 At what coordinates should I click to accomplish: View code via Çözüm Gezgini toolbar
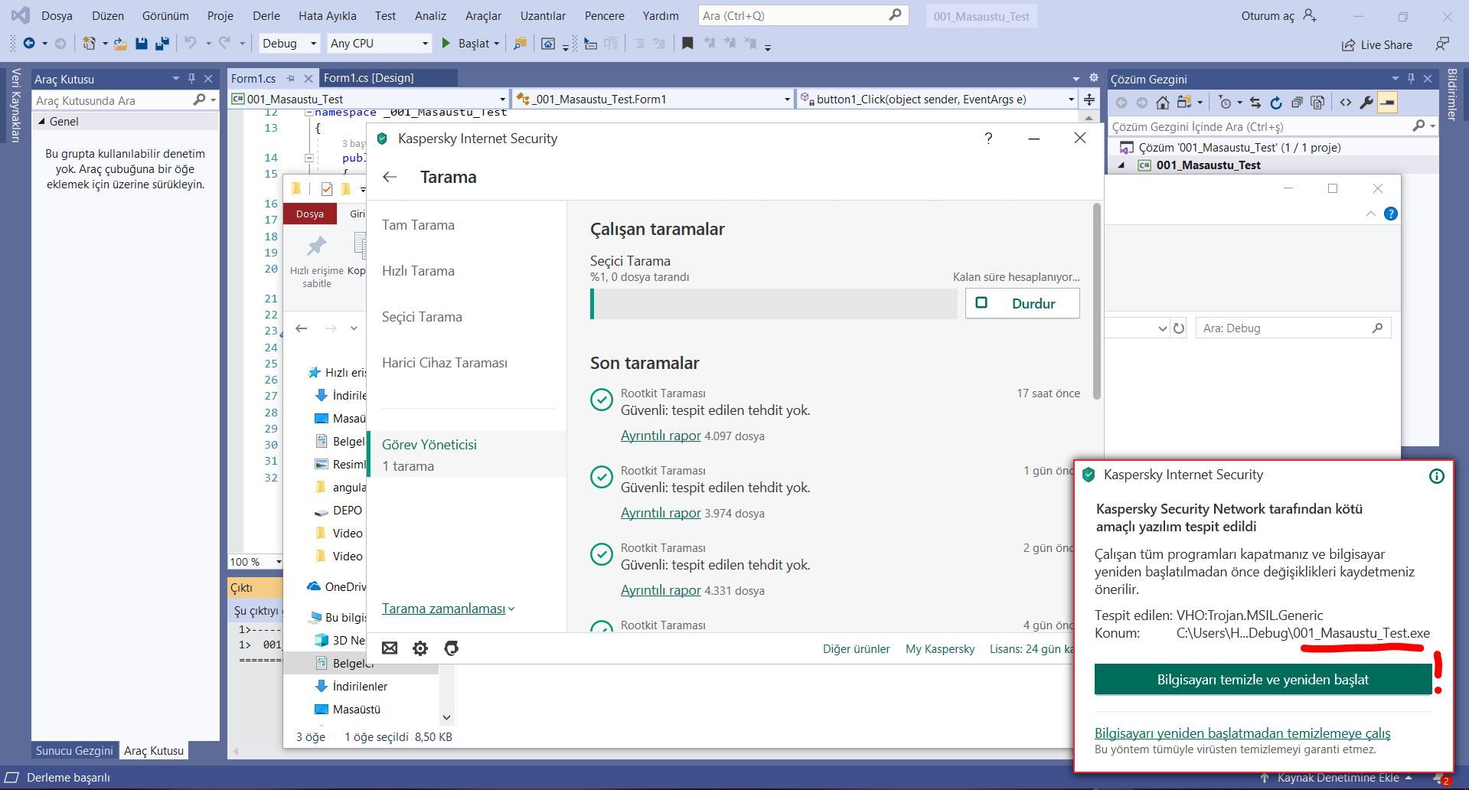pos(1346,102)
